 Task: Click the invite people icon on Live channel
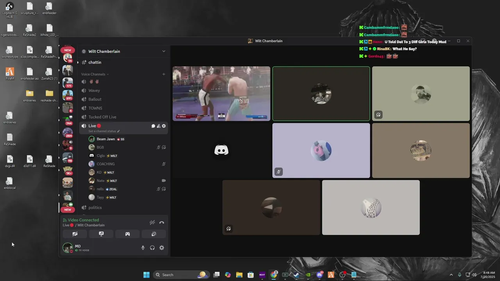pyautogui.click(x=159, y=126)
